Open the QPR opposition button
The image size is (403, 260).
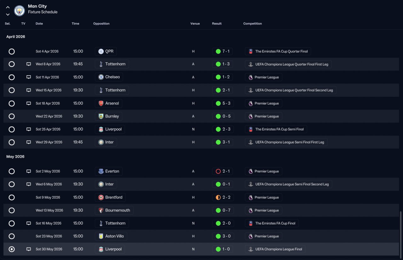[106, 51]
